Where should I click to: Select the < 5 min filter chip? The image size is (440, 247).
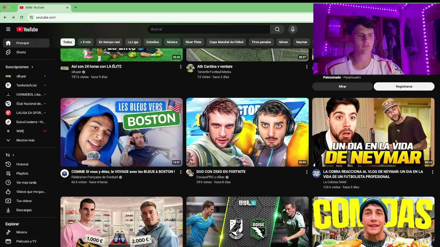point(86,42)
